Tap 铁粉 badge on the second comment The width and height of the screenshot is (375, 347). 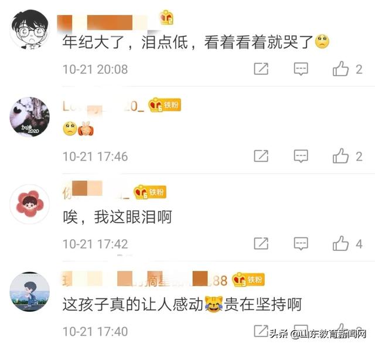[x=165, y=105]
